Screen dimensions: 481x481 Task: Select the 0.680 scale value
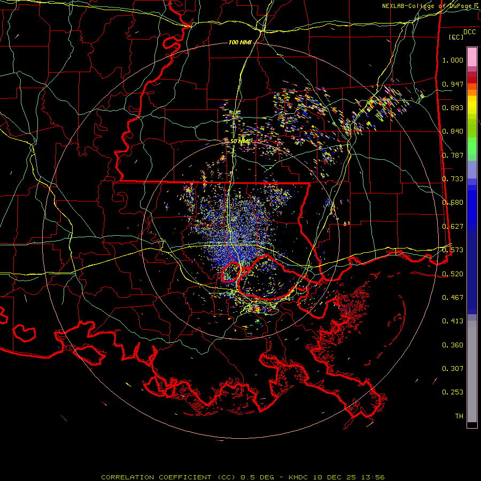point(453,203)
